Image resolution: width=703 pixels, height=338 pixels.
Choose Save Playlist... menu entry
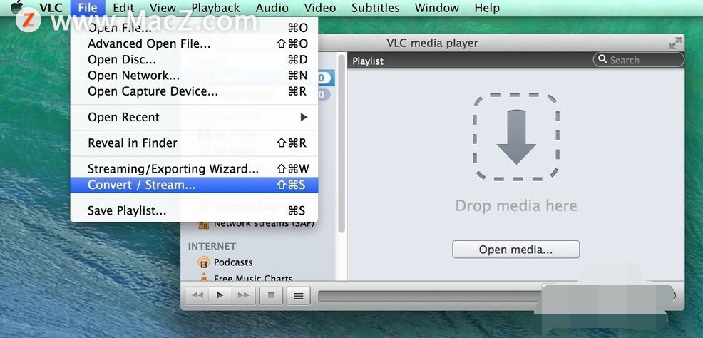(x=194, y=210)
